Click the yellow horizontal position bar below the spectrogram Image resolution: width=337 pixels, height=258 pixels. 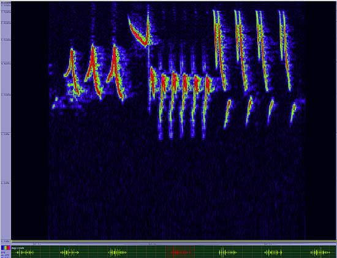(173, 241)
